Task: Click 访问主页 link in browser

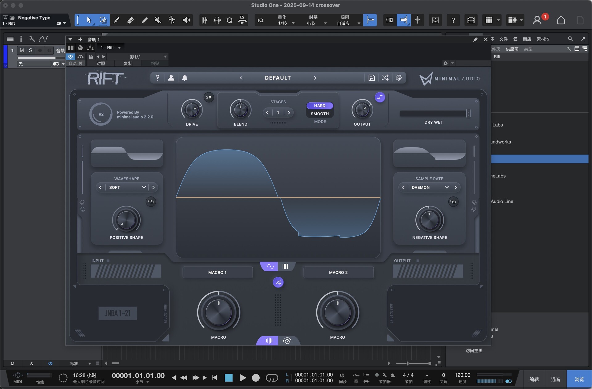Action: pyautogui.click(x=474, y=350)
